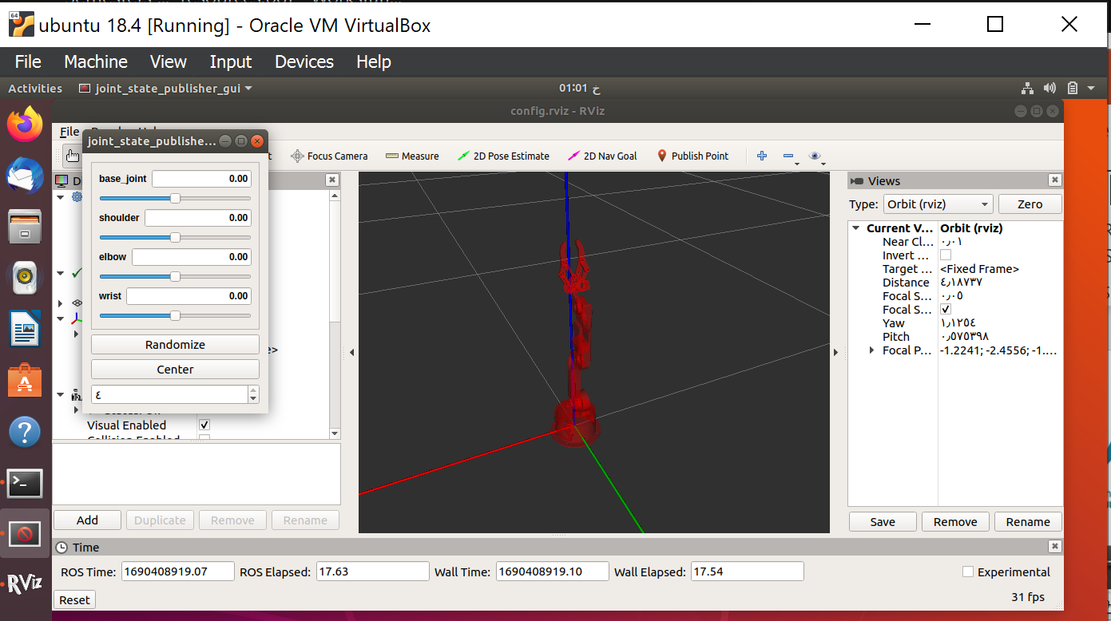Click Randomize in joint_state_publisher
The image size is (1111, 621).
[174, 344]
